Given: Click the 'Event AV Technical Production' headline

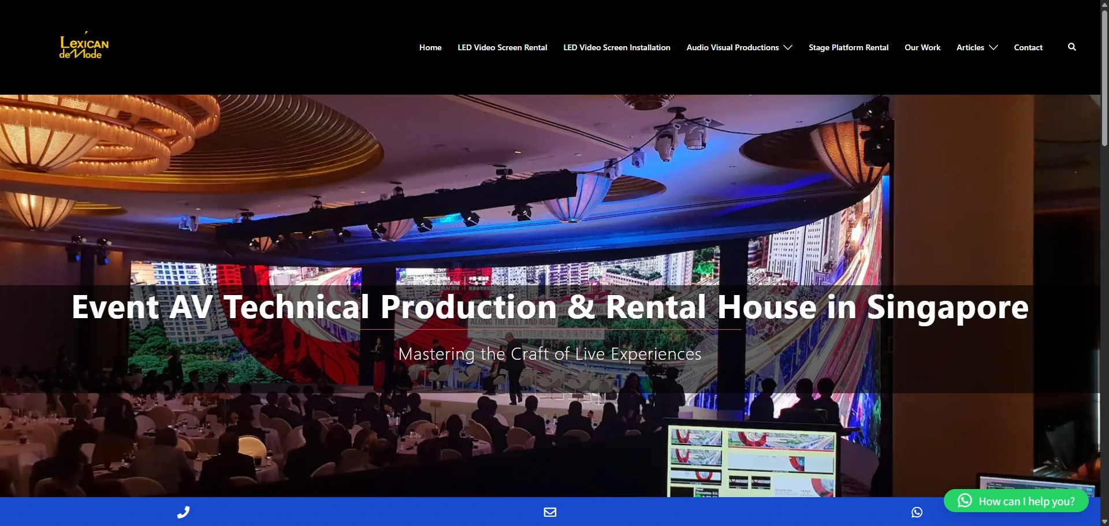Looking at the screenshot, I should 550,307.
